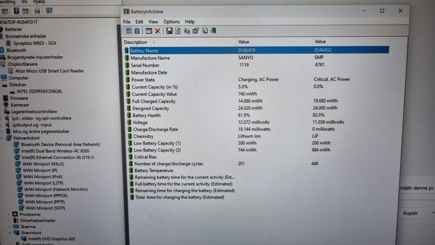Select the Critical Bias row
The image size is (435, 245).
click(256, 157)
